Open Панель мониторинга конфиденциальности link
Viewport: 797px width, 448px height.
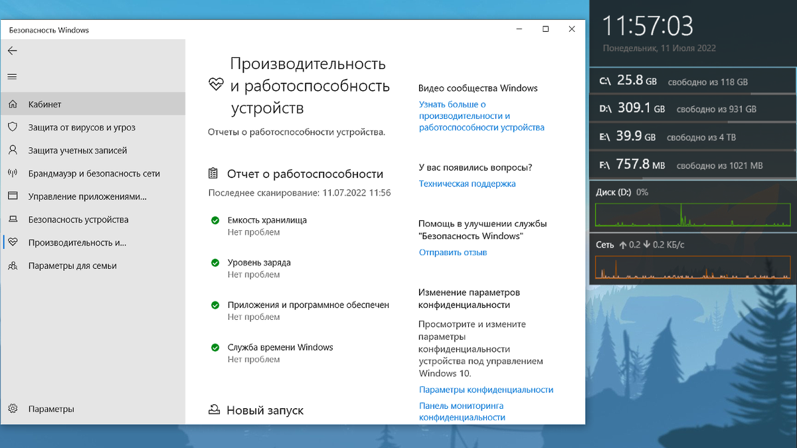click(x=462, y=411)
